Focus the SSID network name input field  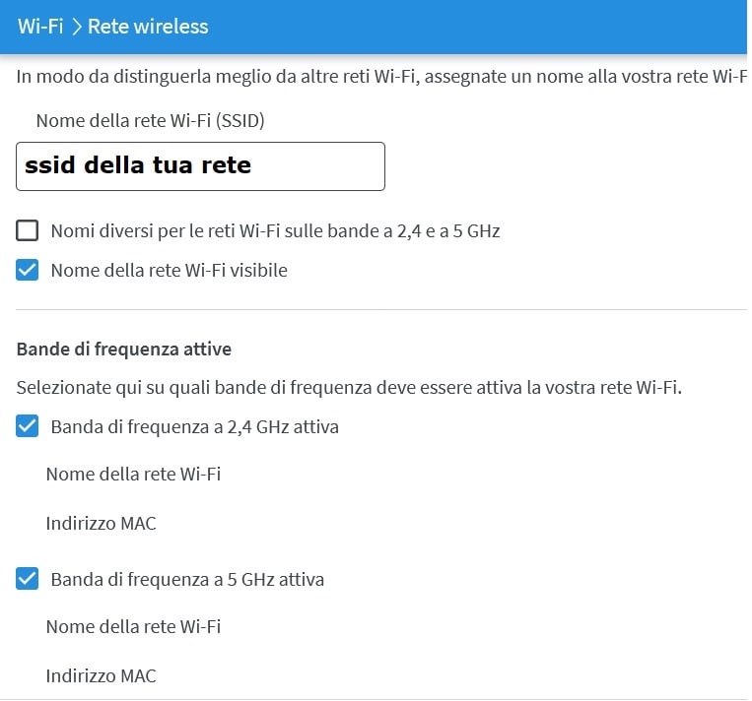[x=200, y=166]
